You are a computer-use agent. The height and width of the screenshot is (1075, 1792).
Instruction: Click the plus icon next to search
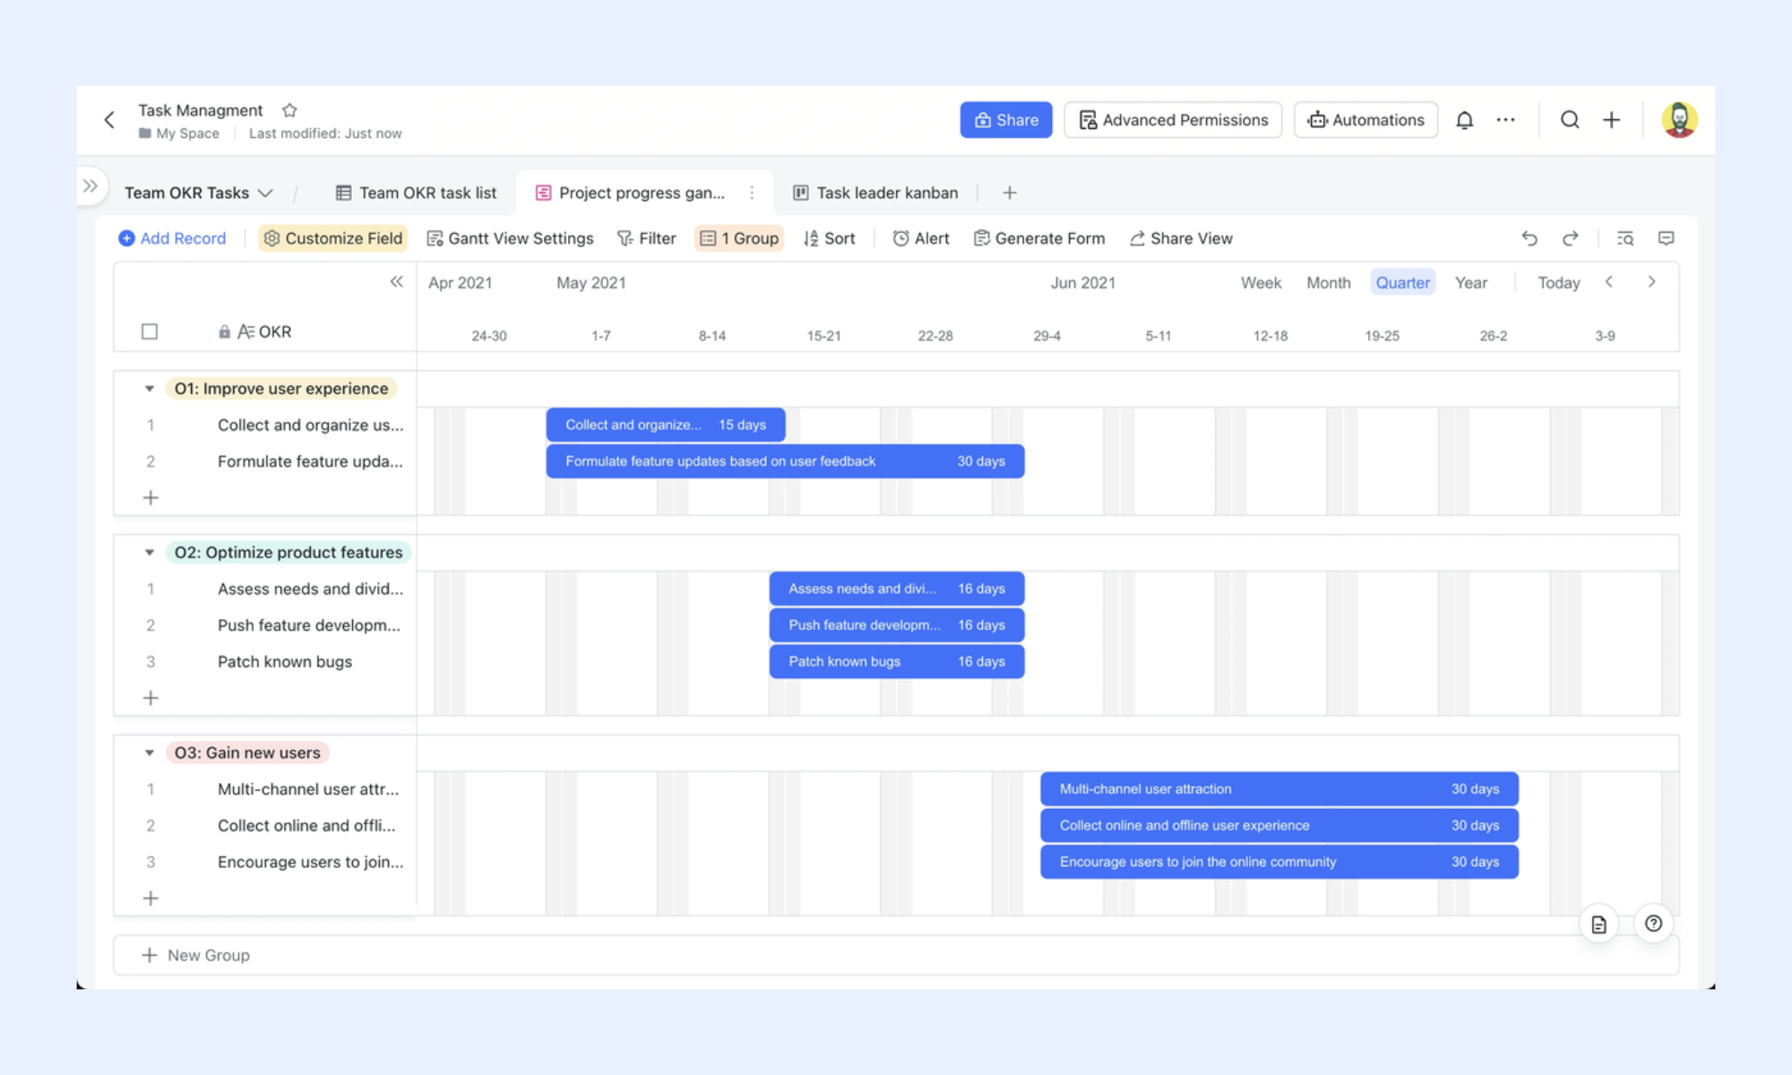coord(1611,120)
